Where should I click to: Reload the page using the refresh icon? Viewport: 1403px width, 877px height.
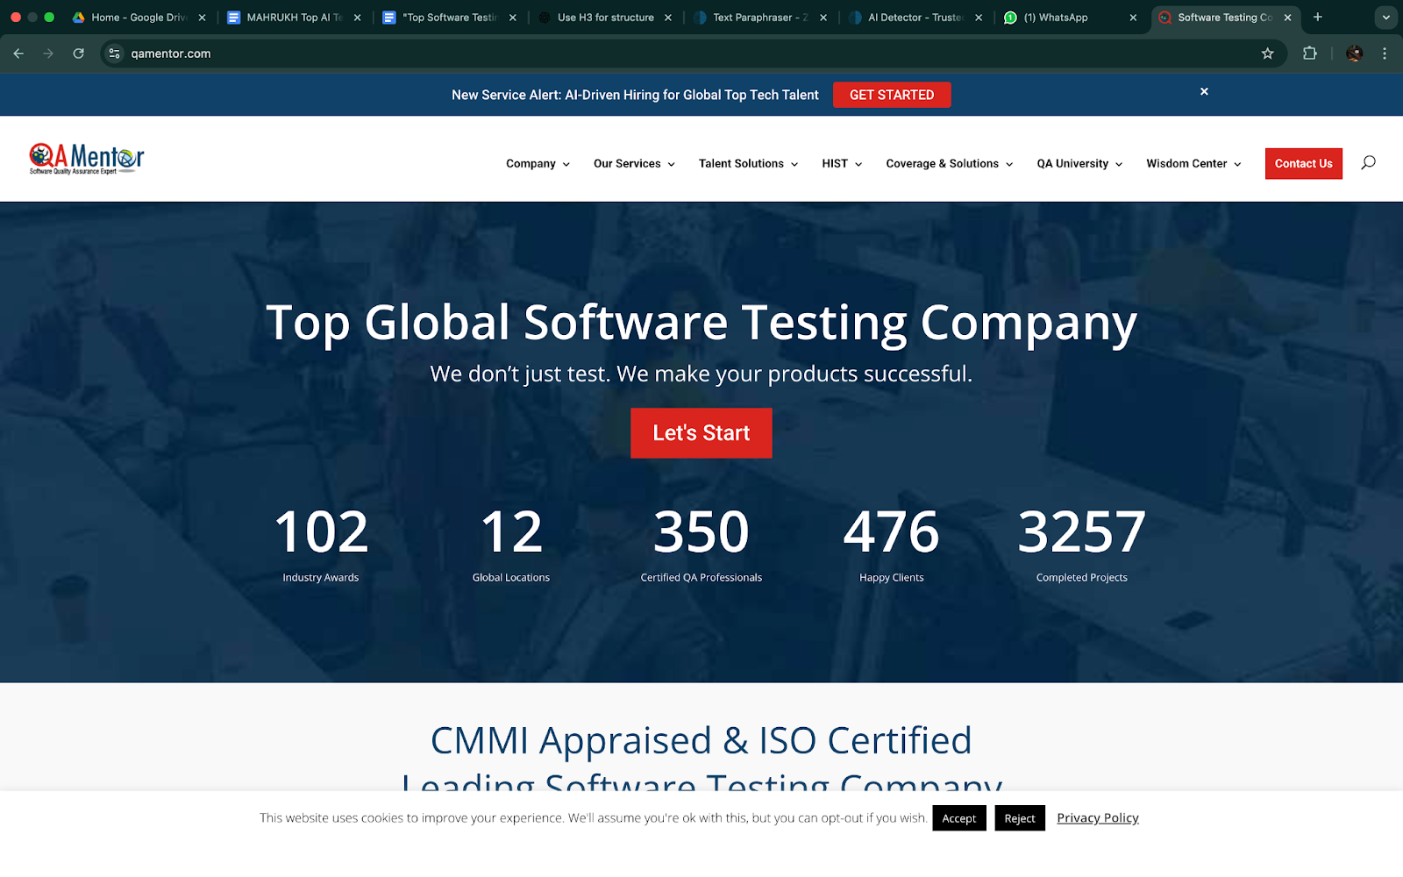[79, 53]
